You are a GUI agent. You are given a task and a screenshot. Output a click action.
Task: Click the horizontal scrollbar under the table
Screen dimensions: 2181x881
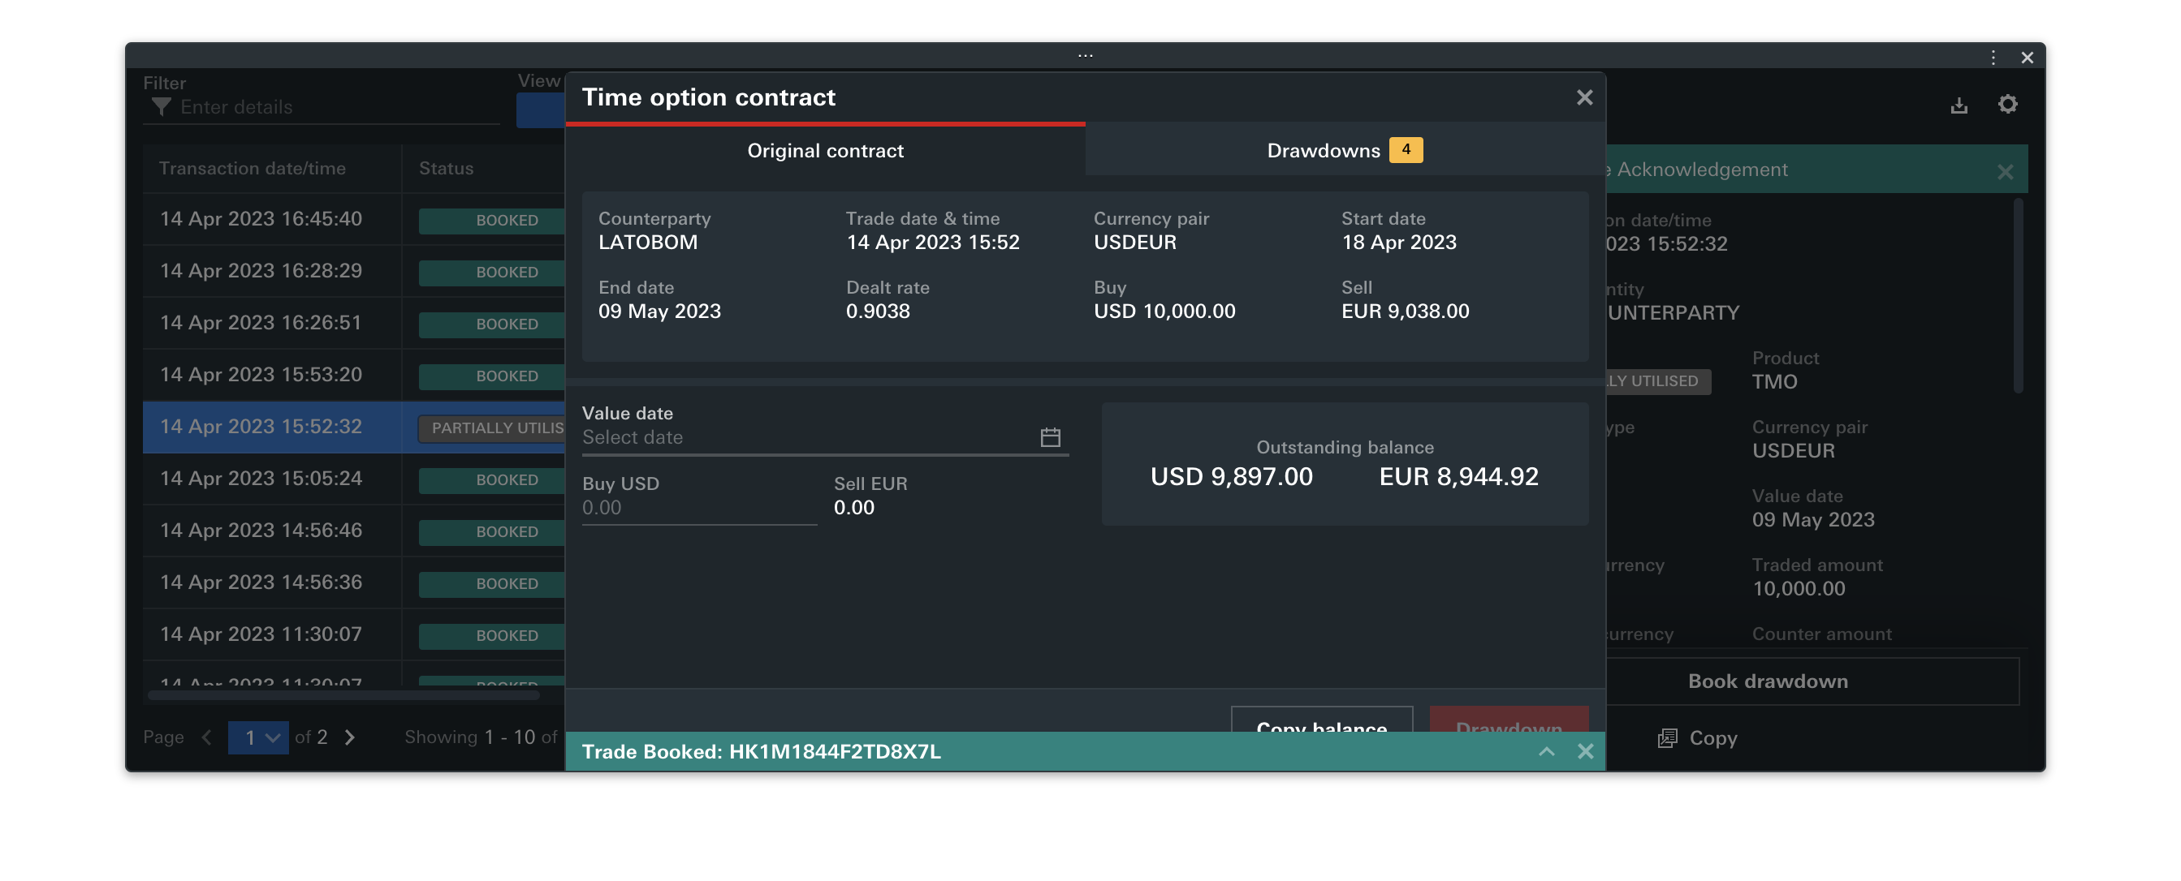click(343, 696)
